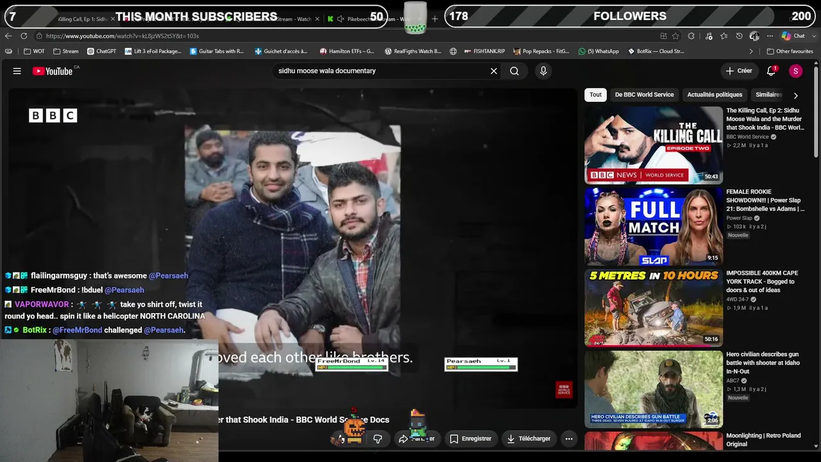The image size is (821, 462).
Task: Open the BotRix Cloud Stream bookmark
Action: 656,51
